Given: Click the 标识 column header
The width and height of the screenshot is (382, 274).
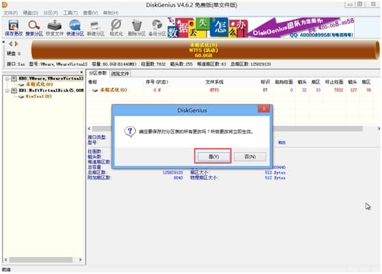Looking at the screenshot, I should [265, 82].
